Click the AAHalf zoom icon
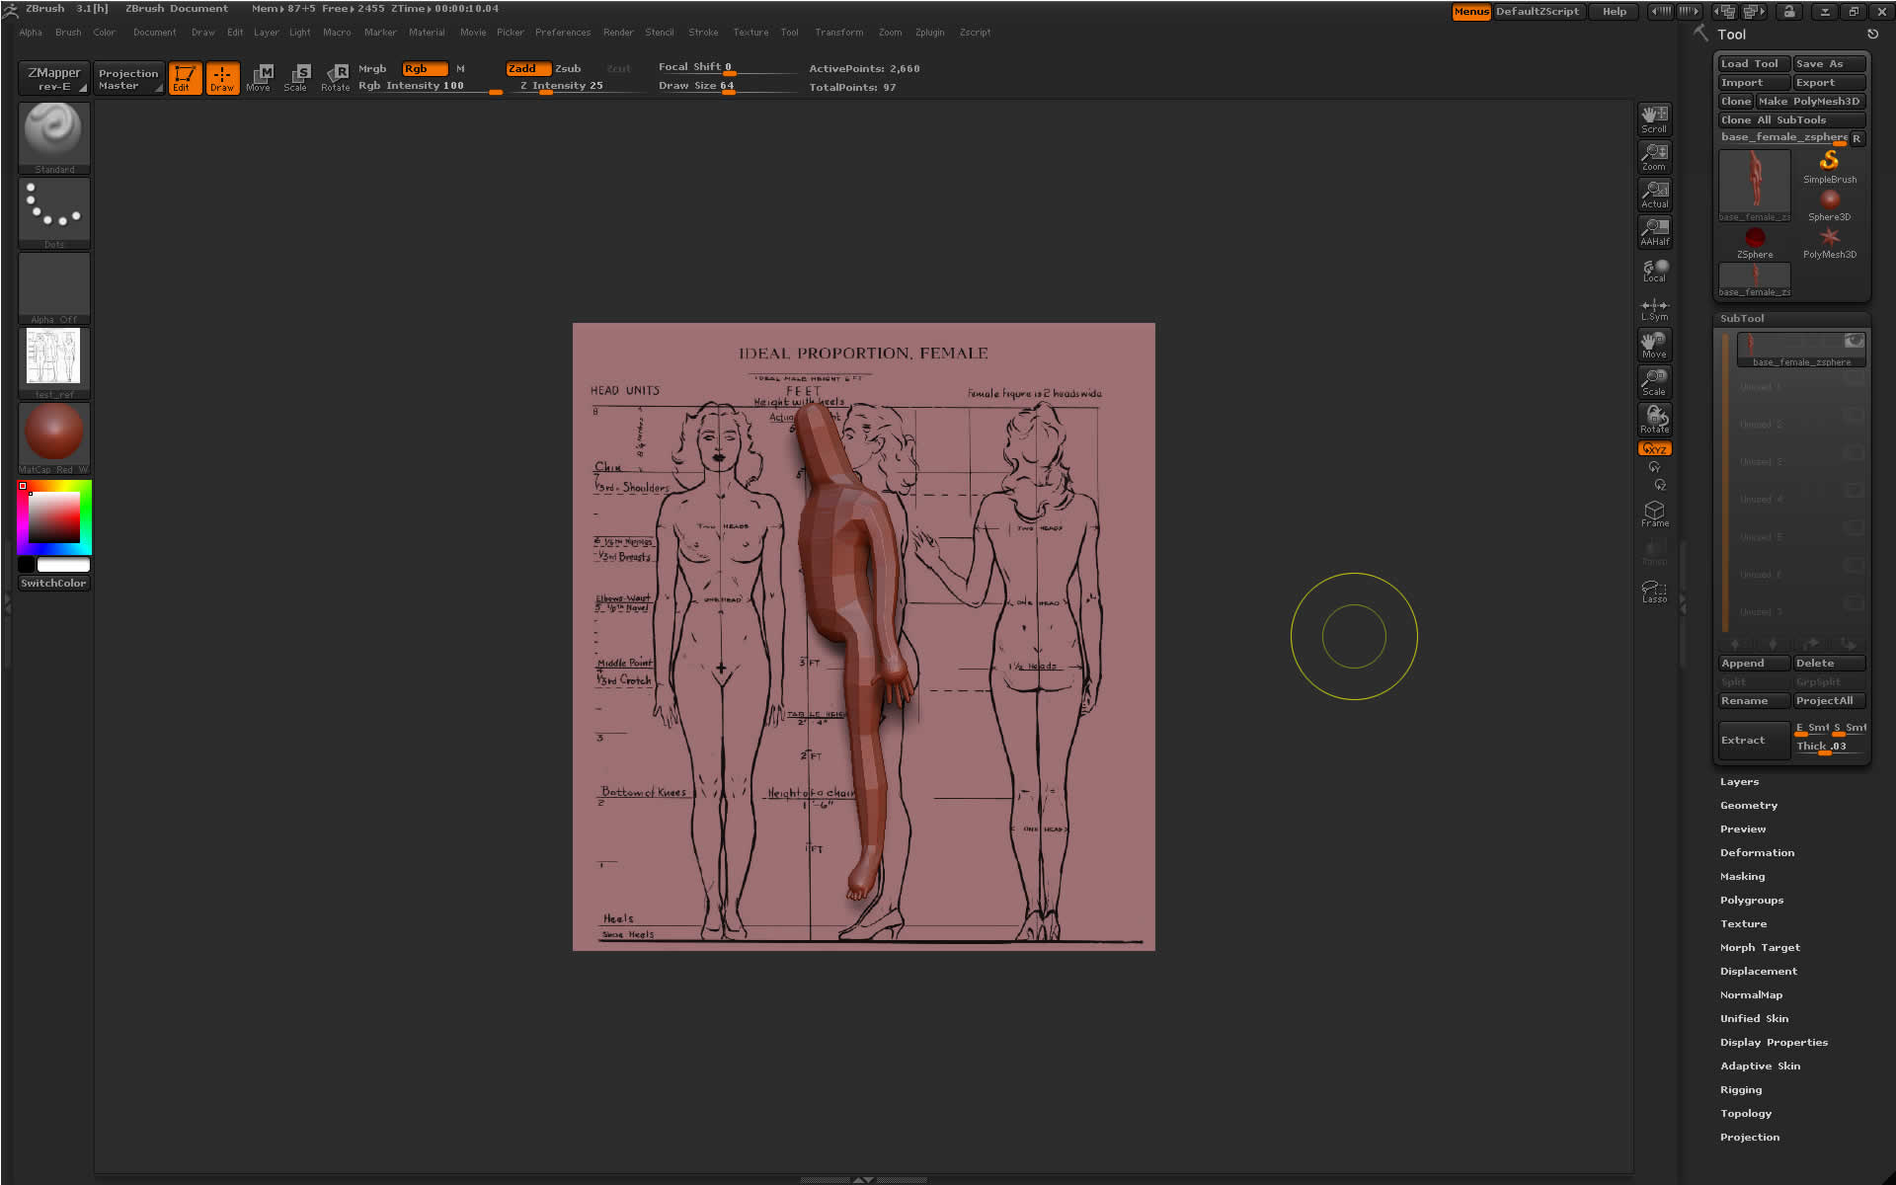This screenshot has width=1896, height=1185. 1654,231
